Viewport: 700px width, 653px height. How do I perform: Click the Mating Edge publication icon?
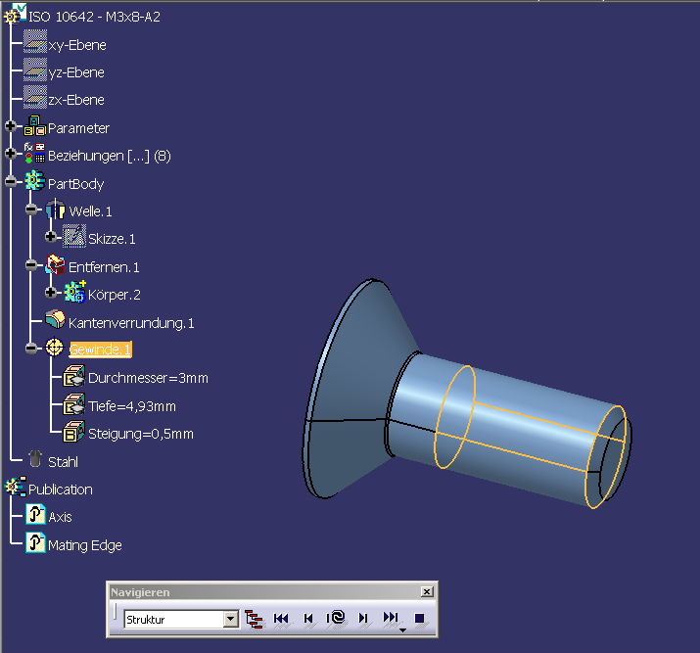click(35, 542)
